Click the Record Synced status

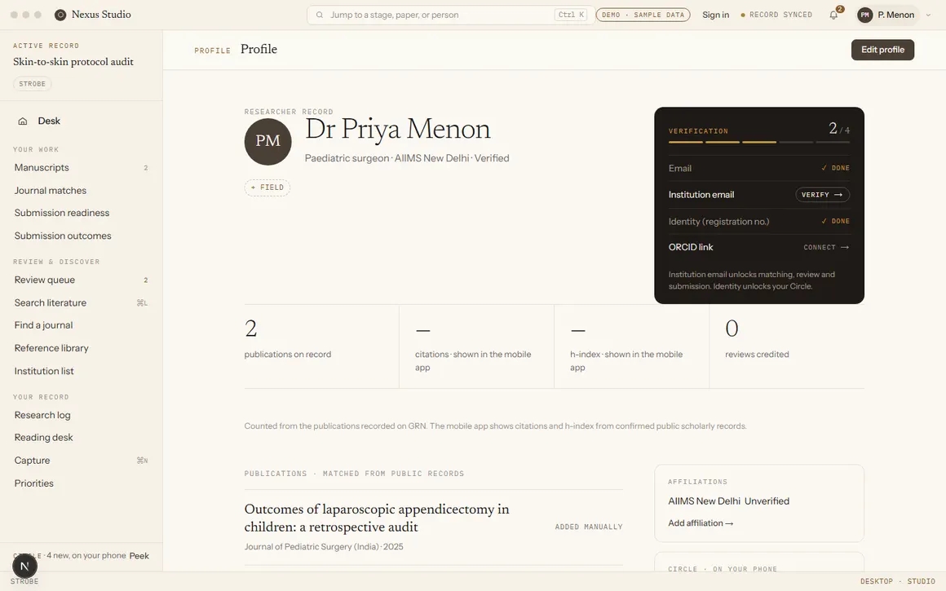point(776,15)
